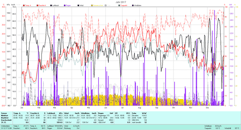Image resolution: width=241 pixels, height=130 pixels.
Task: Click the Taupunkt legend label
Action: (x=124, y=5)
